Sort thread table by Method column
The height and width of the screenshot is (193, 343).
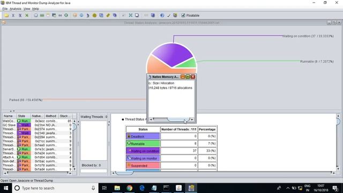(x=51, y=116)
